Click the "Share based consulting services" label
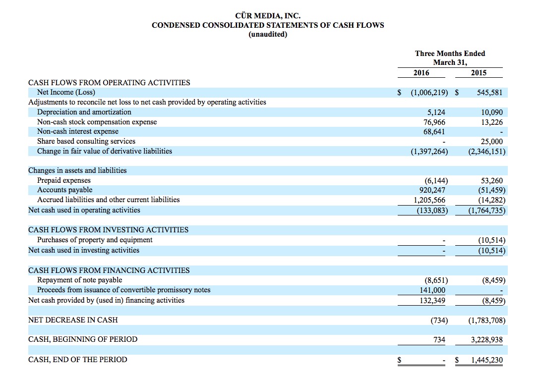Screen dimensions: 544x374 tap(86, 141)
